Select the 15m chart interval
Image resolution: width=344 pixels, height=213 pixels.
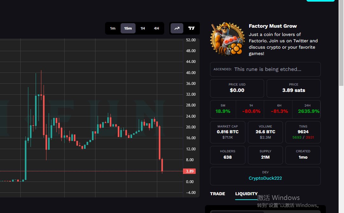(x=128, y=28)
